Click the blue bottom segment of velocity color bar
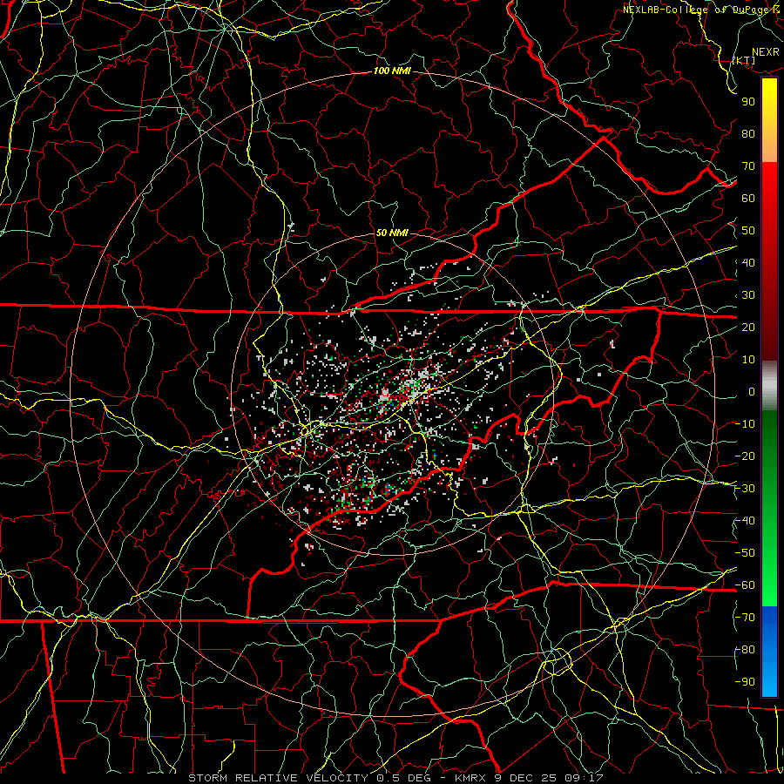The height and width of the screenshot is (784, 784). (769, 651)
